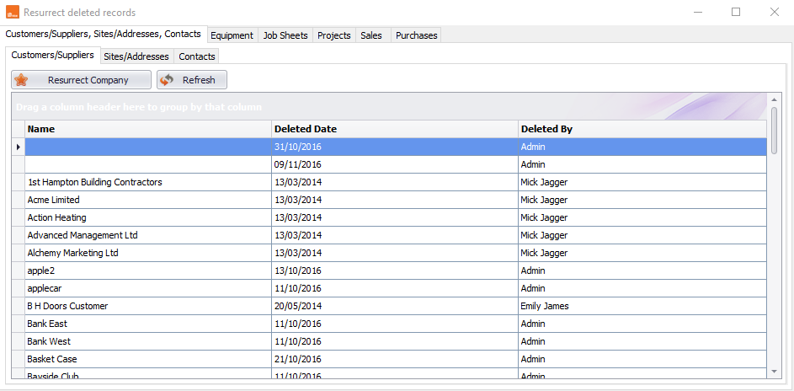794x391 pixels.
Task: Open the Contacts sub-tab
Action: tap(197, 56)
